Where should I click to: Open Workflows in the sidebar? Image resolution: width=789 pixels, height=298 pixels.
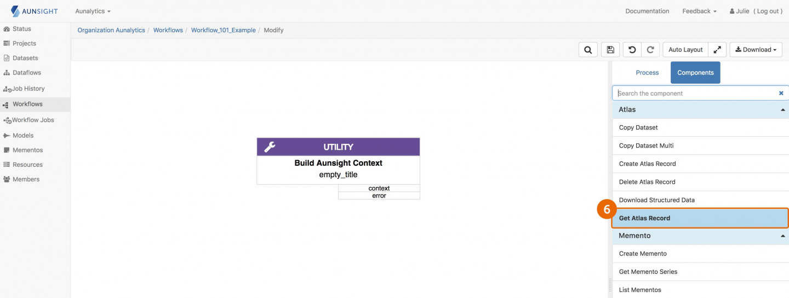tap(27, 104)
